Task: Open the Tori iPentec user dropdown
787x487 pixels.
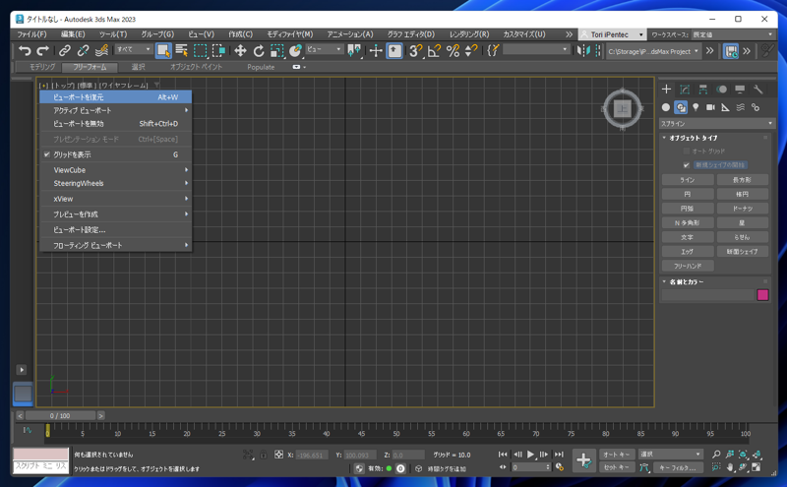Action: coord(612,34)
